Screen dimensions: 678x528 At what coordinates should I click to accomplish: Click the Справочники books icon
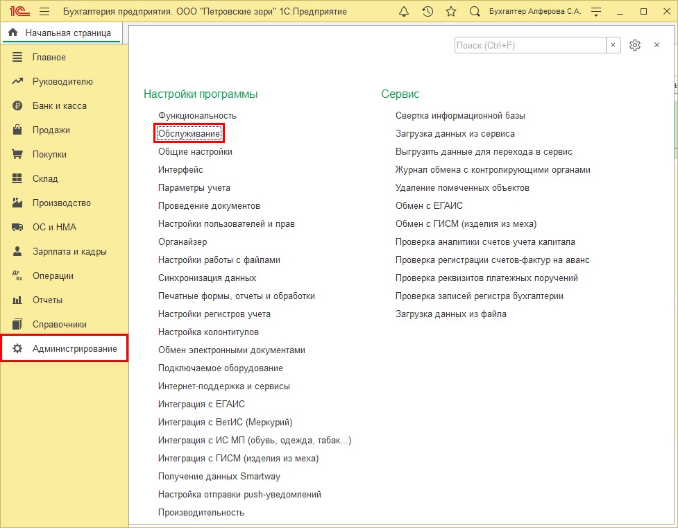[17, 324]
